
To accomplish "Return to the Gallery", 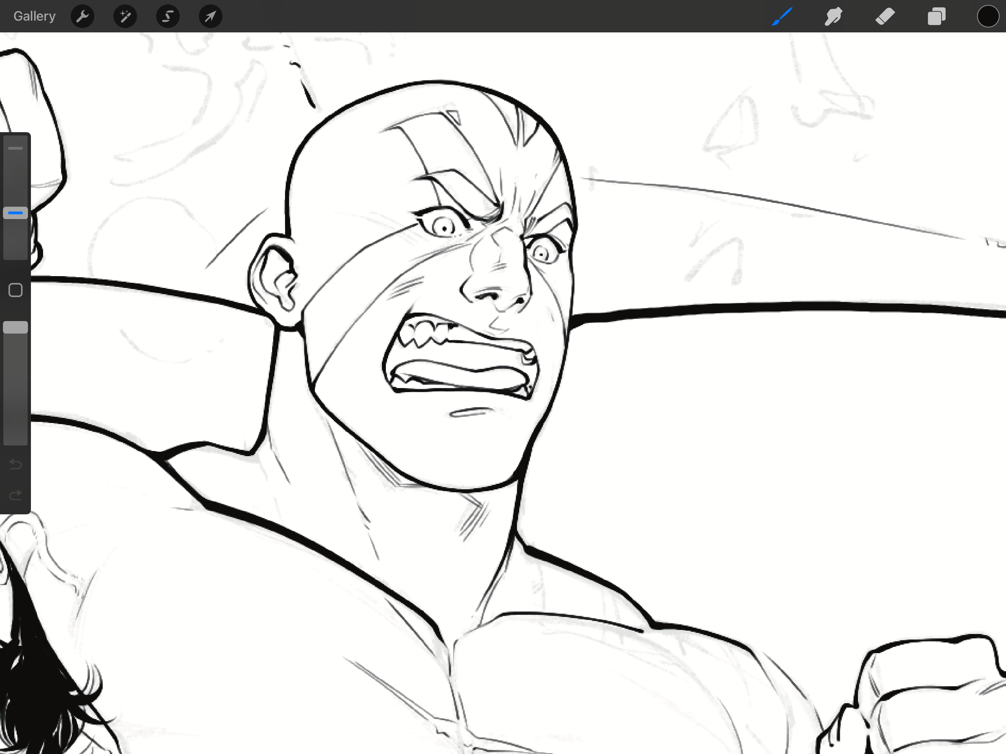I will [x=35, y=16].
